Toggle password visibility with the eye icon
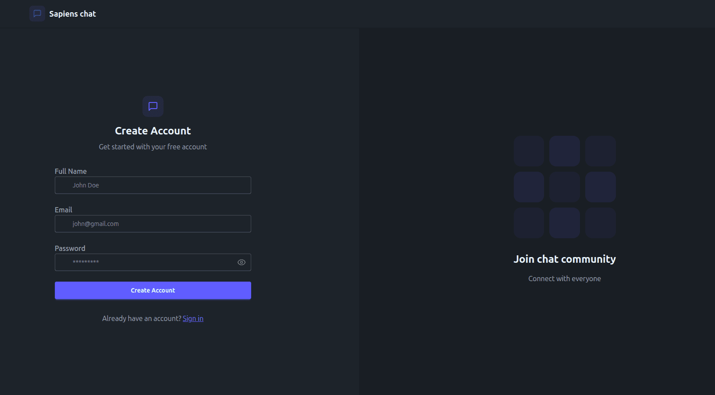 tap(241, 262)
